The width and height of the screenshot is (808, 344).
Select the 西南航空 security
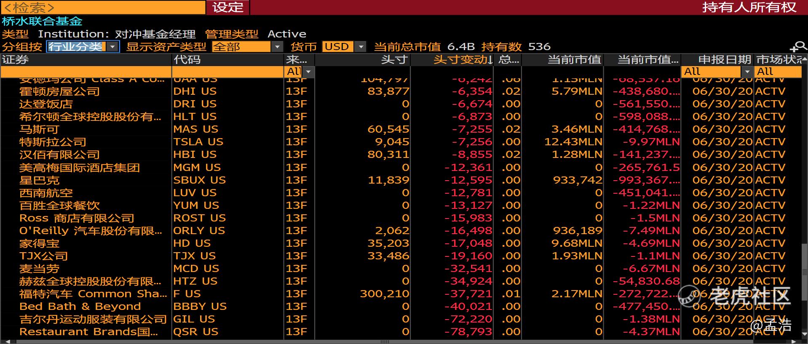coord(46,193)
